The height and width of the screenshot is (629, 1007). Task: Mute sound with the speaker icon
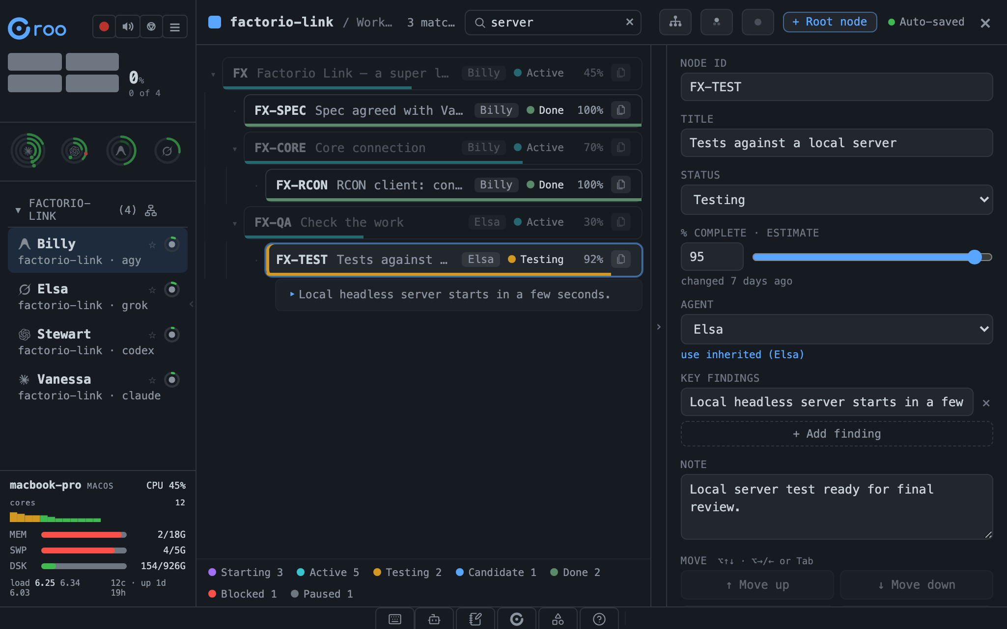tap(128, 26)
